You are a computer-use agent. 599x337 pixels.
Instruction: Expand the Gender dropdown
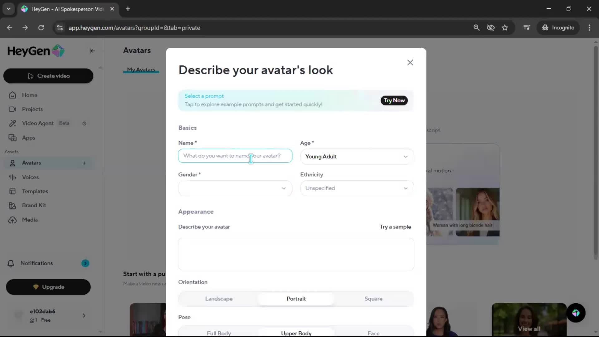click(235, 188)
